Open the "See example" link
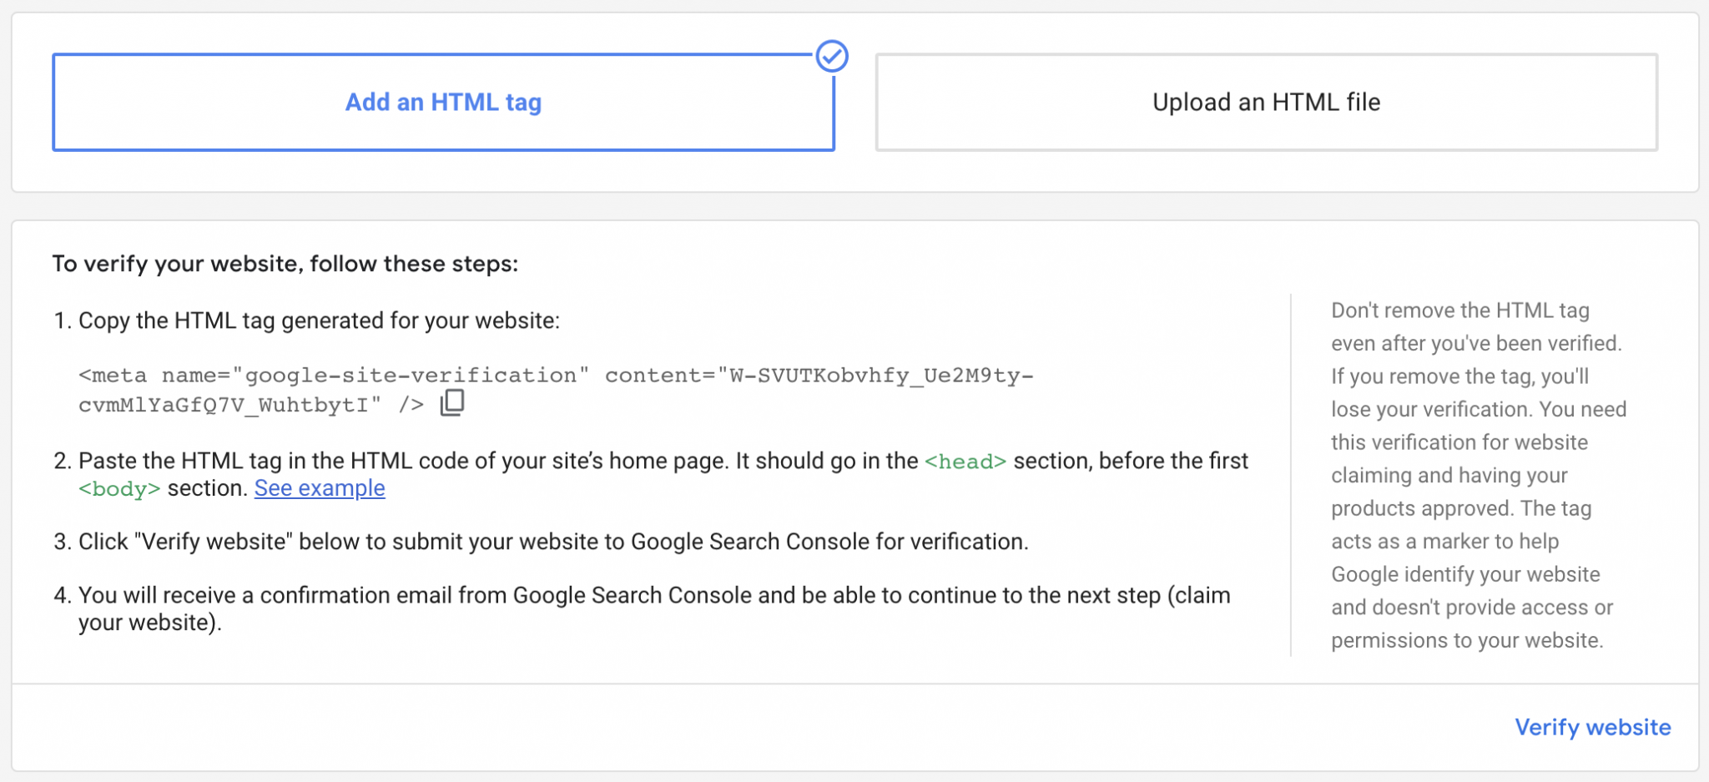Image resolution: width=1709 pixels, height=782 pixels. [320, 488]
